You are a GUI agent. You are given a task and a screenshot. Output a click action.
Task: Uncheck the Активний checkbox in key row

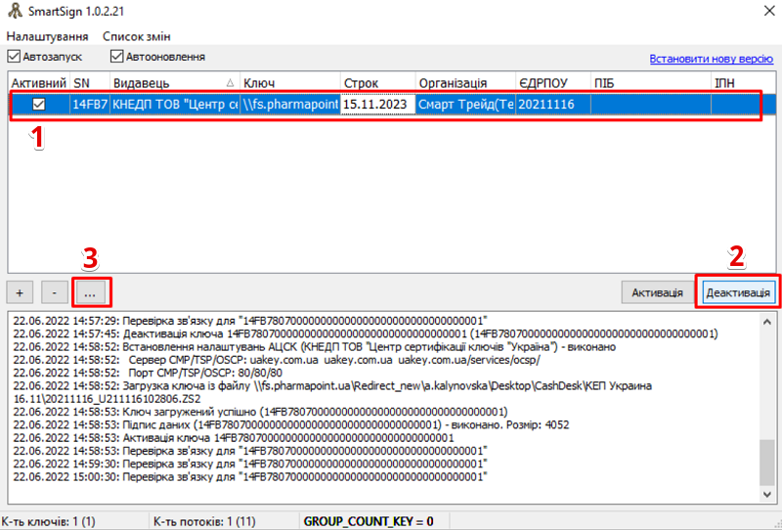coord(39,104)
